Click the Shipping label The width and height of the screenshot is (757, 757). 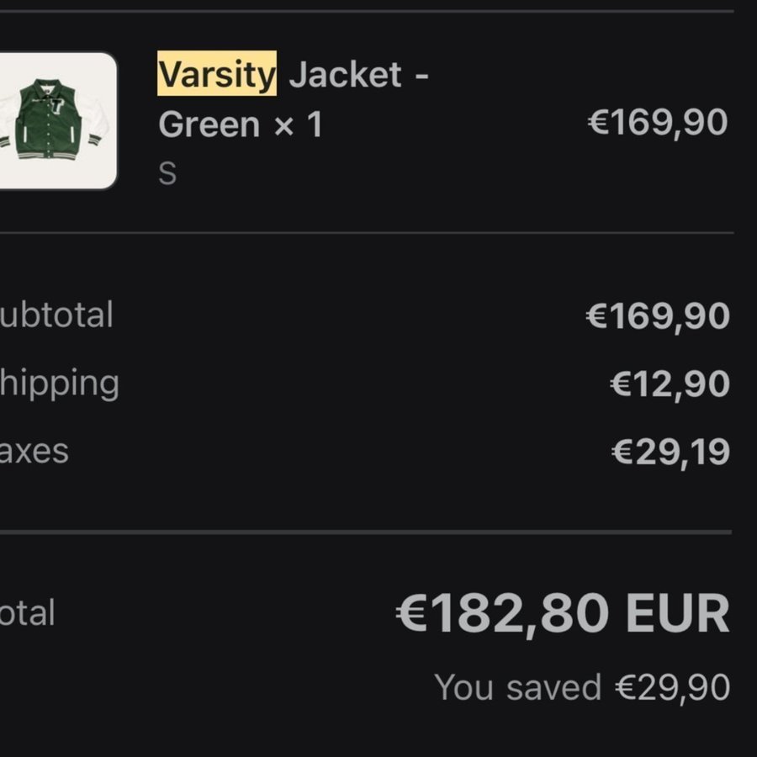59,384
